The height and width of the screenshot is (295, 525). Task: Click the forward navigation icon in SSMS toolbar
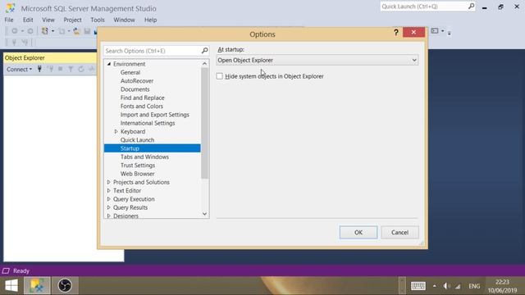pos(30,31)
